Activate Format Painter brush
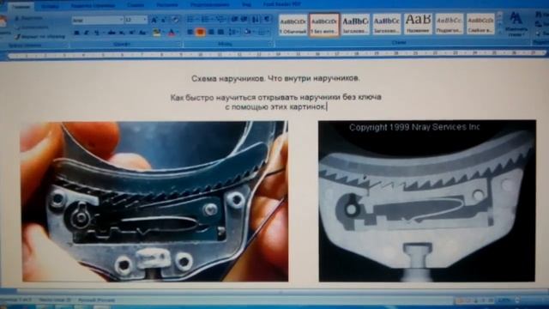The image size is (549, 309). point(40,36)
